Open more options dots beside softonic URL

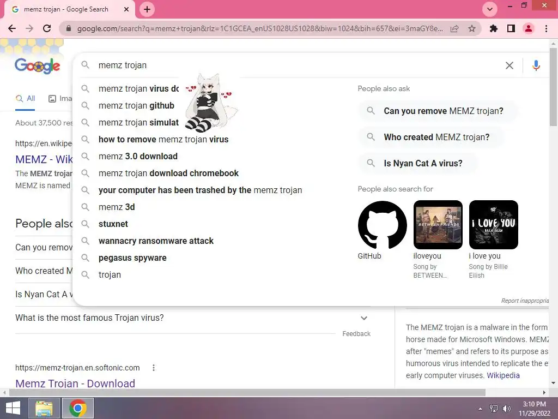pyautogui.click(x=153, y=368)
